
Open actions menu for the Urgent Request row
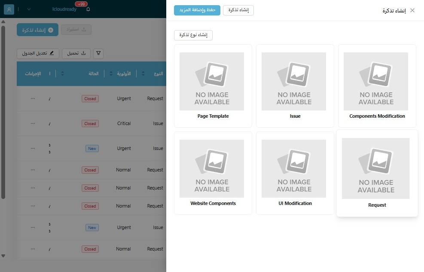tap(33, 98)
